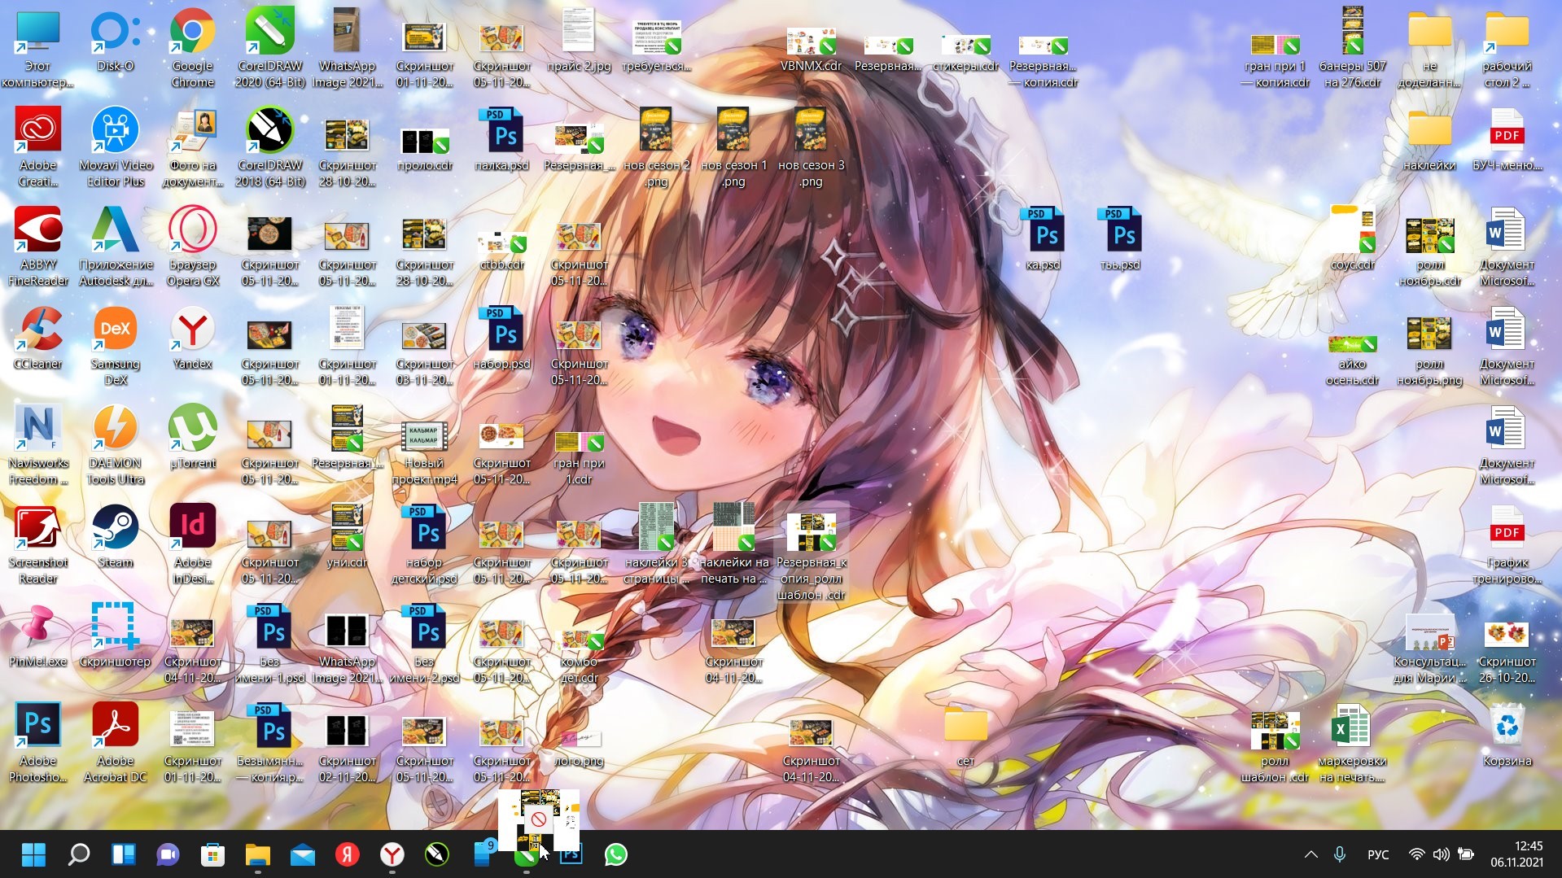Select маркеровки на печать Excel file
This screenshot has width=1562, height=878.
[x=1352, y=744]
